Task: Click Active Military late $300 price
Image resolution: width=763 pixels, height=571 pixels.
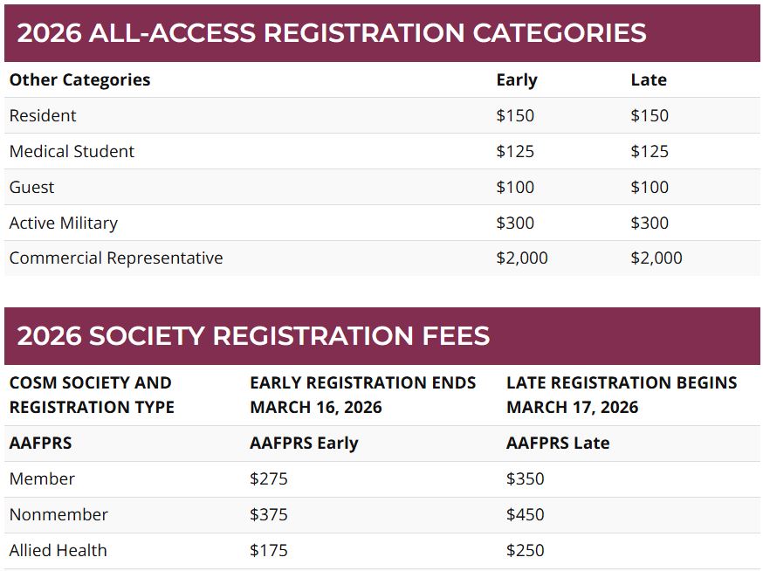Action: 649,223
